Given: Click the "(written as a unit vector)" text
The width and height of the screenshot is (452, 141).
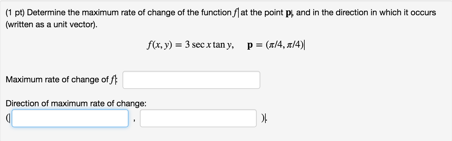Looking at the screenshot, I should click(52, 25).
